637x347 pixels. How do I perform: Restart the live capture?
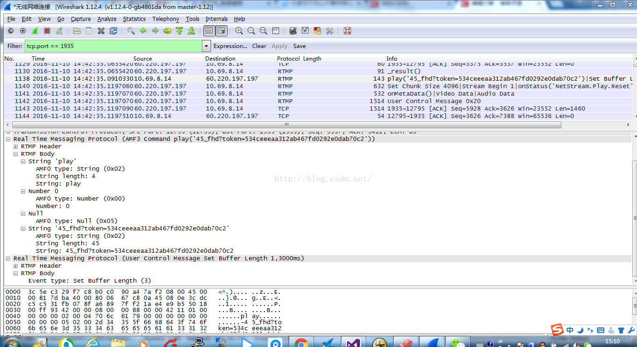coord(59,31)
